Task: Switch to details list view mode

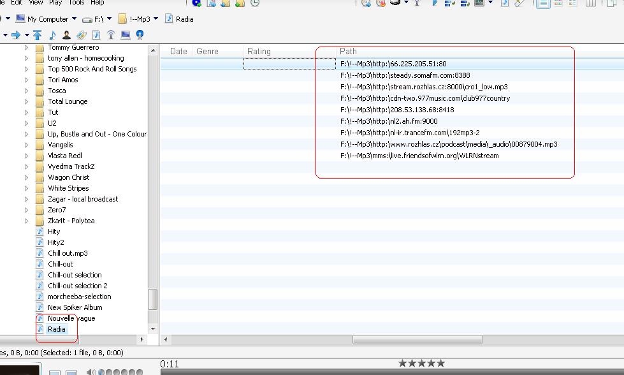Action: click(543, 3)
